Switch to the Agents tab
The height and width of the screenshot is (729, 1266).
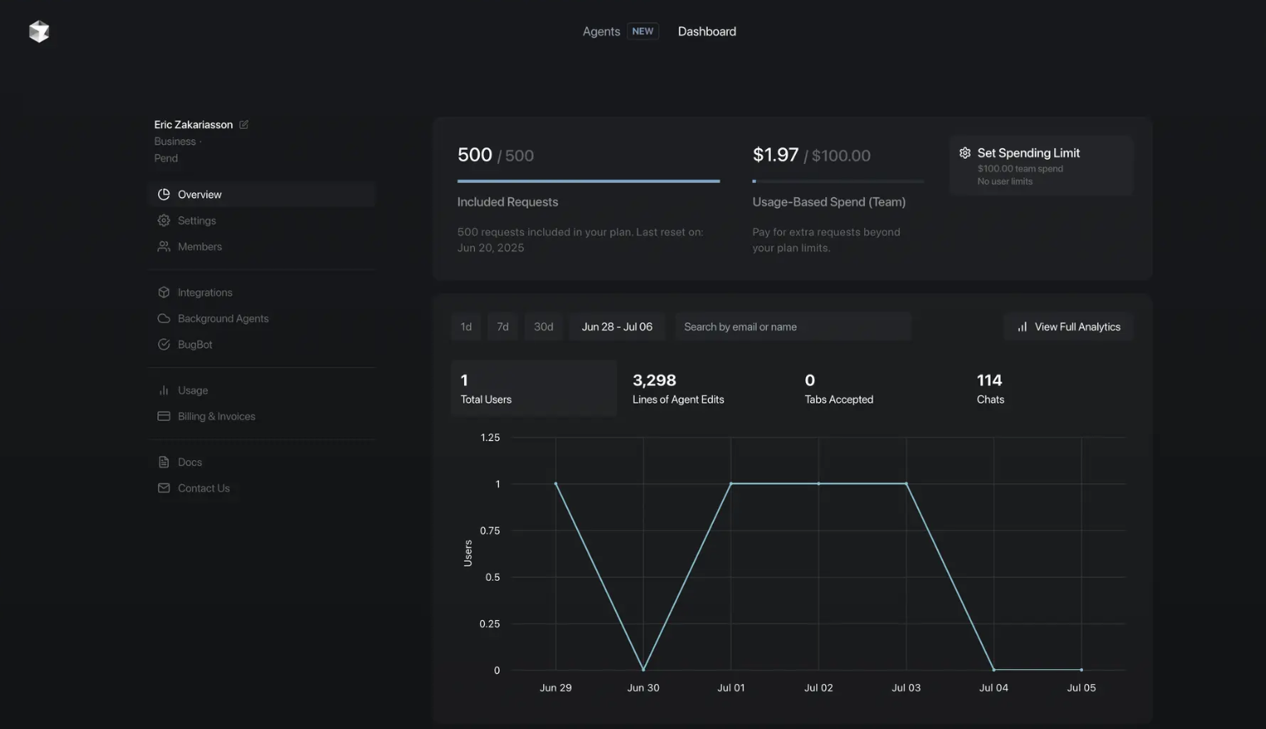click(601, 31)
